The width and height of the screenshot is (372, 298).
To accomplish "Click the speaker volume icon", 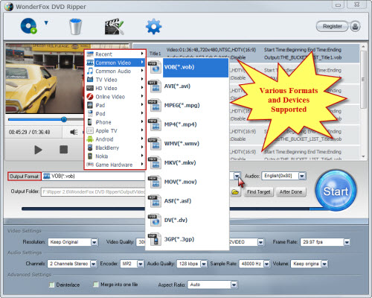I will 74,132.
